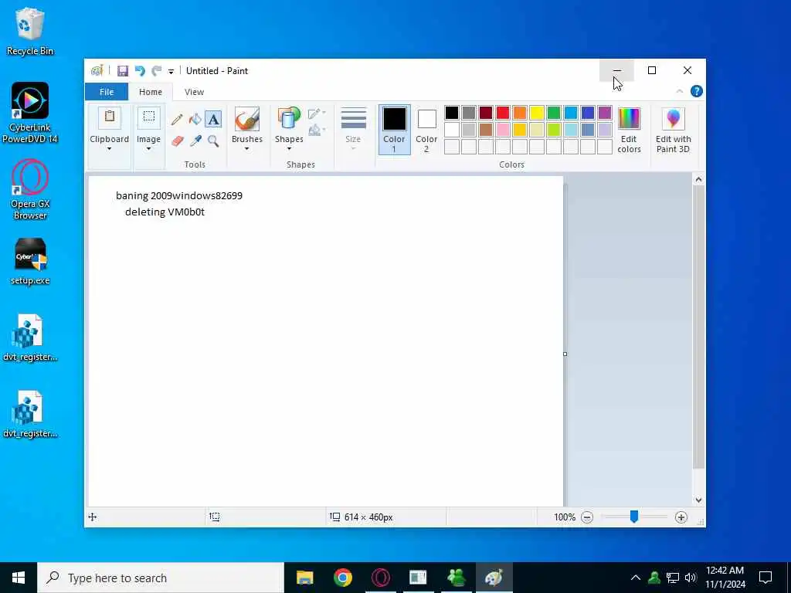Open File Explorer from taskbar
This screenshot has height=593, width=791.
(x=304, y=578)
